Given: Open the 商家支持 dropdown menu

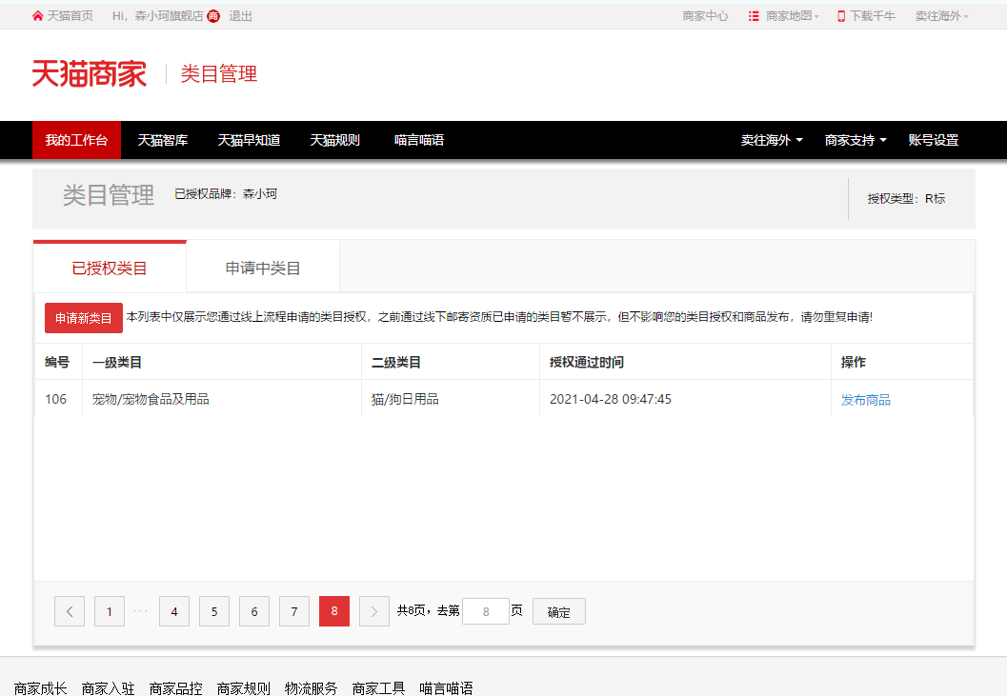Looking at the screenshot, I should click(856, 140).
